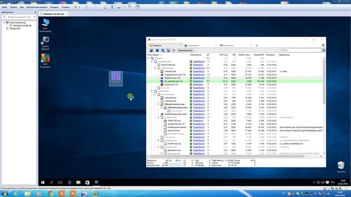Select the AVG Protection desktop shortcut
This screenshot has width=351, height=197.
pos(45,61)
